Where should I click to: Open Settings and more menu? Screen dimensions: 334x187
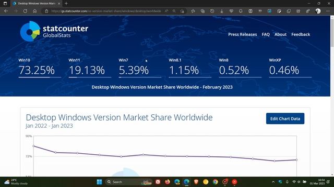coord(328,11)
